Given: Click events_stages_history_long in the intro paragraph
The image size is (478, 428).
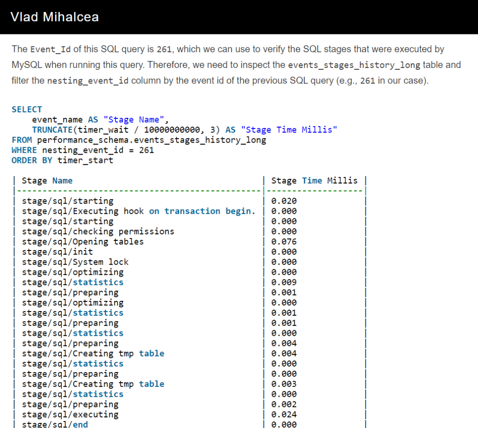Looking at the screenshot, I should tap(354, 65).
